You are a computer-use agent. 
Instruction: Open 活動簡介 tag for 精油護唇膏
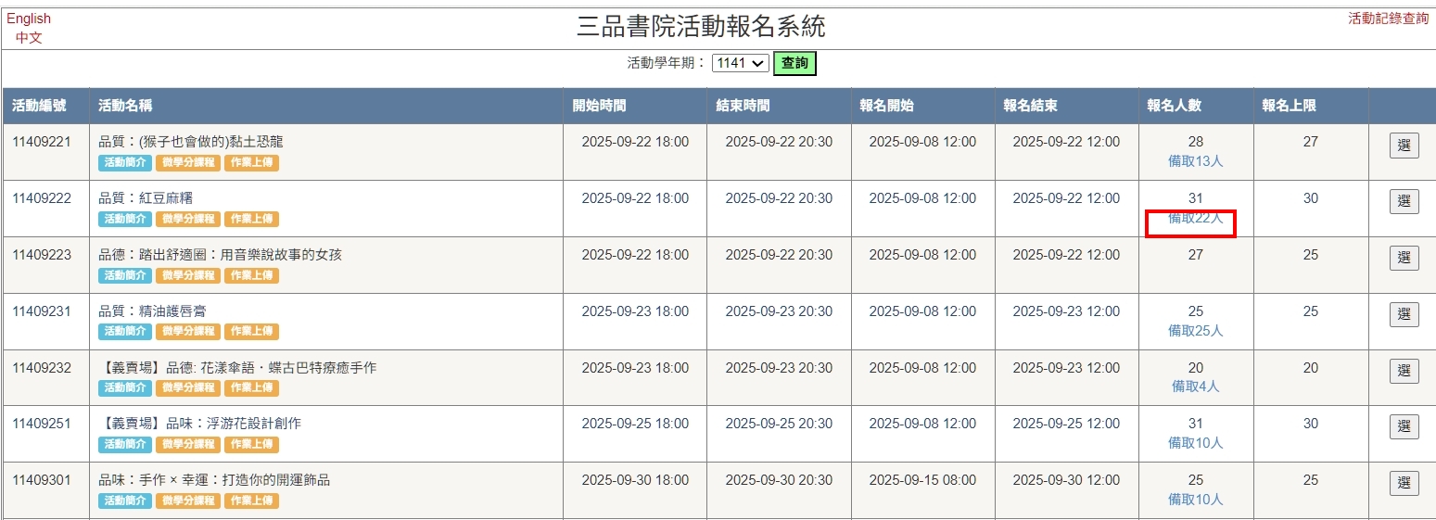pos(124,332)
